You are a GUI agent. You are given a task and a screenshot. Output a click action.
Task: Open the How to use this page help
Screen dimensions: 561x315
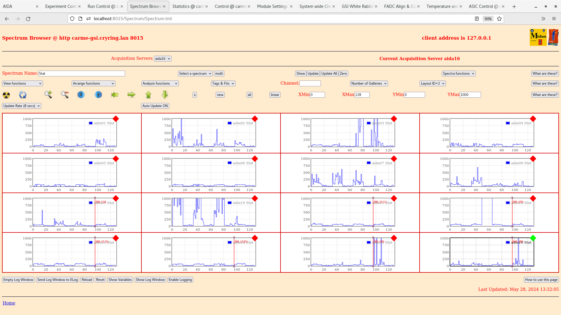pos(541,279)
